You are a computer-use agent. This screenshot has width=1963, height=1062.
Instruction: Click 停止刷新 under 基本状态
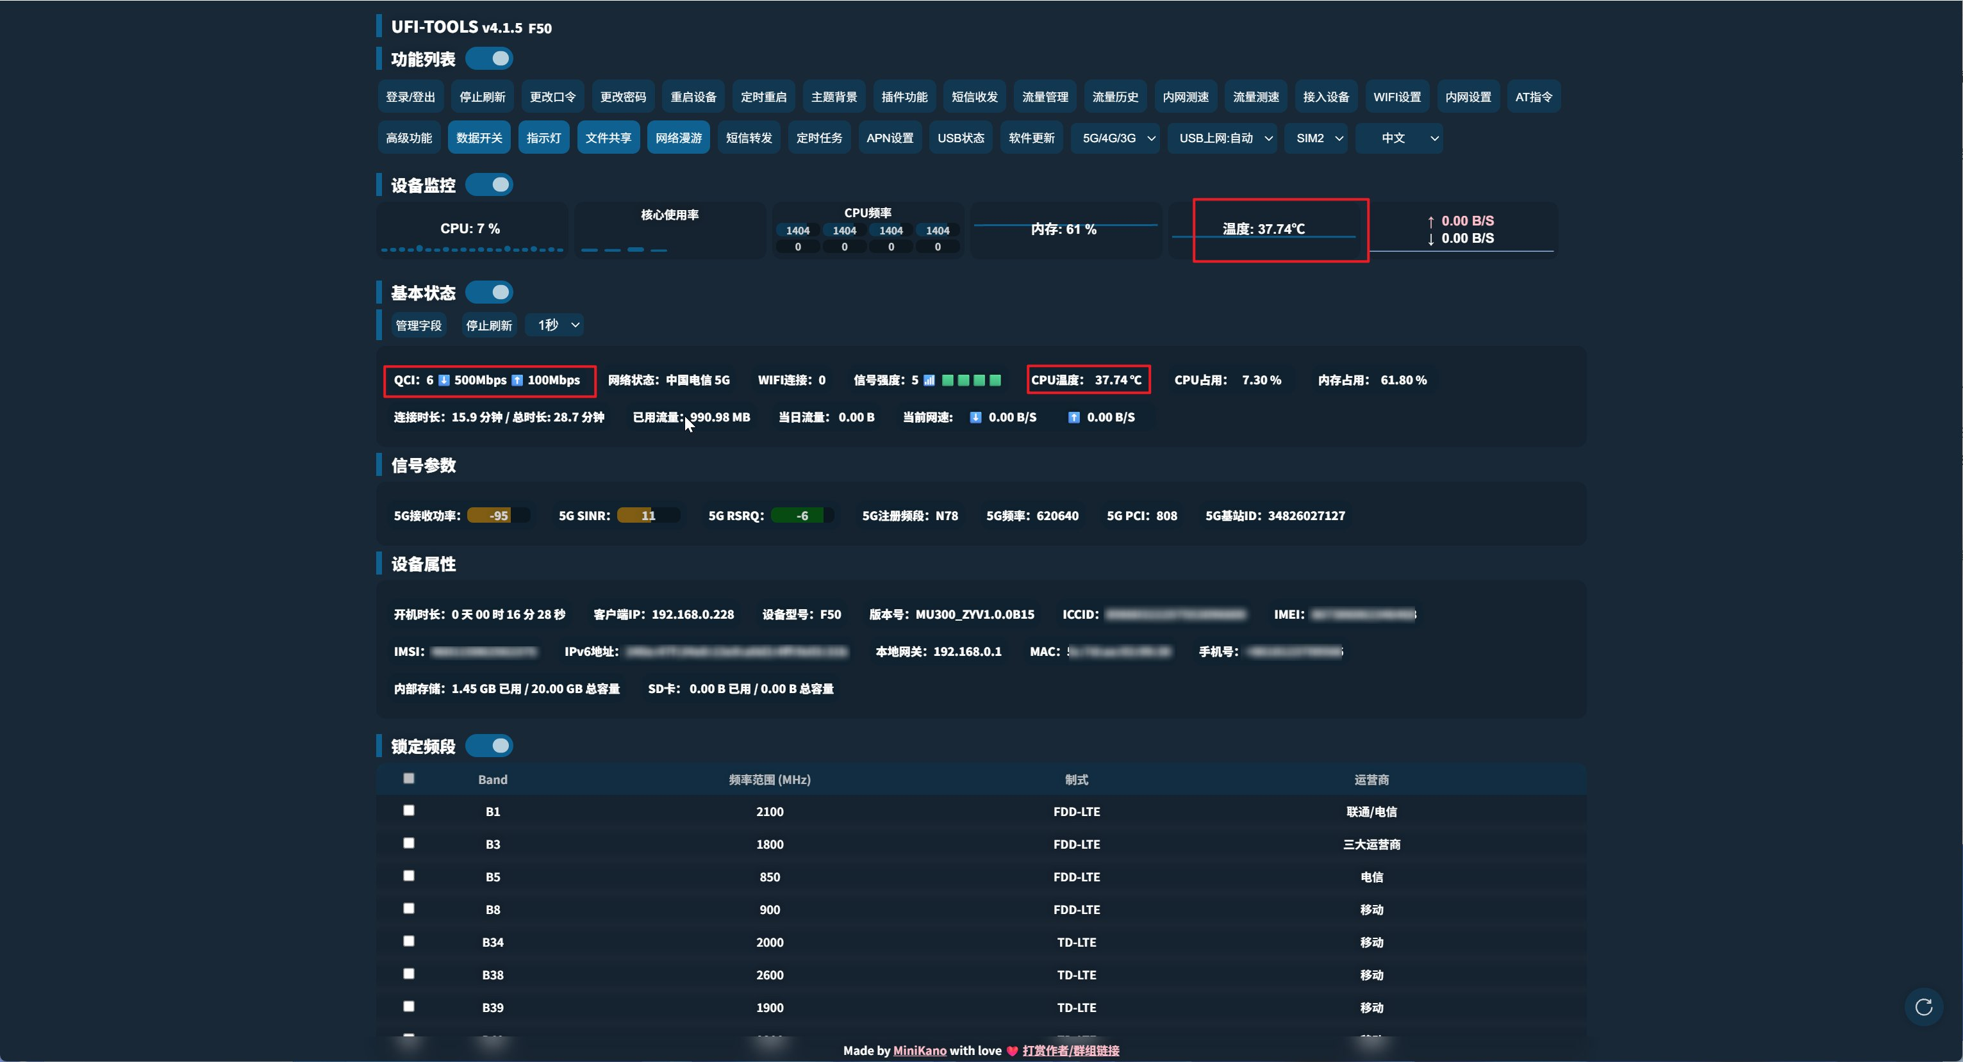coord(489,325)
